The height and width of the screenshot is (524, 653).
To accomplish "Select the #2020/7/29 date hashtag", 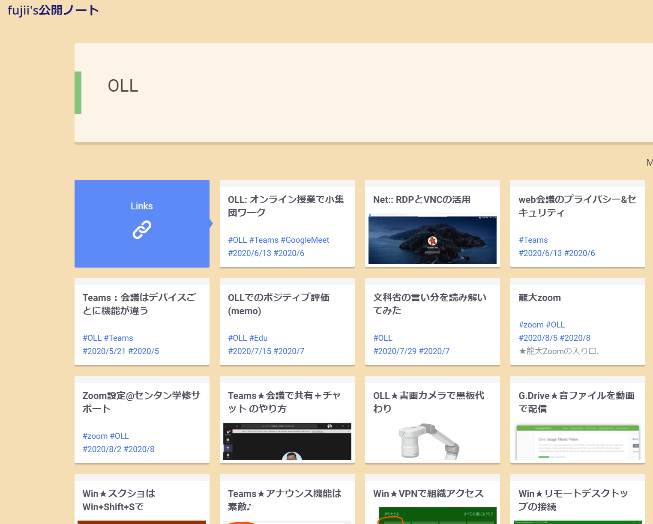I will [x=395, y=351].
